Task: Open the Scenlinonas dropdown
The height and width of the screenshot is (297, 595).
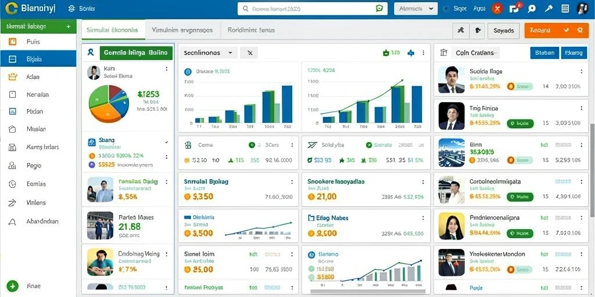Action: pos(208,53)
